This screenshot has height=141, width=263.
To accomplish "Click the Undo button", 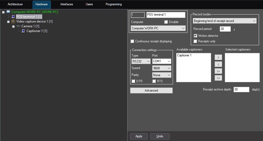I will pyautogui.click(x=160, y=136).
